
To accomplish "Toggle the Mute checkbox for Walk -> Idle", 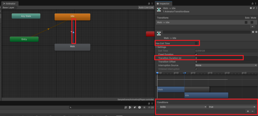I will tap(252, 22).
